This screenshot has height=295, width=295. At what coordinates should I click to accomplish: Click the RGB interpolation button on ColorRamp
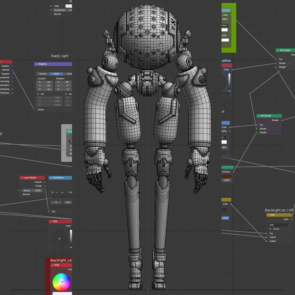(70, 192)
